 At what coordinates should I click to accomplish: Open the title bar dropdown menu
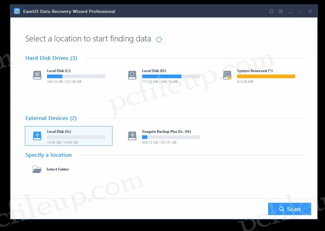281,11
